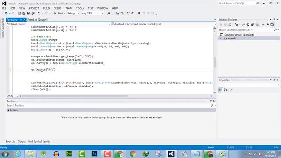Open the TEAM menu

tap(69, 8)
